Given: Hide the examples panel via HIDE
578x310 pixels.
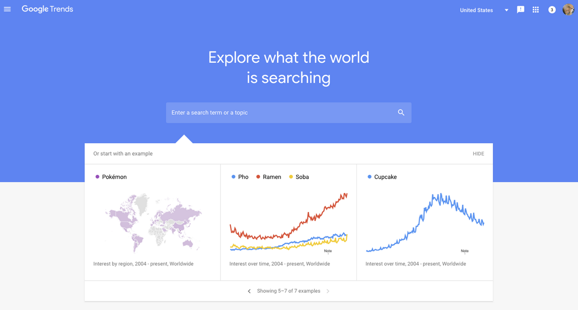Looking at the screenshot, I should 478,153.
